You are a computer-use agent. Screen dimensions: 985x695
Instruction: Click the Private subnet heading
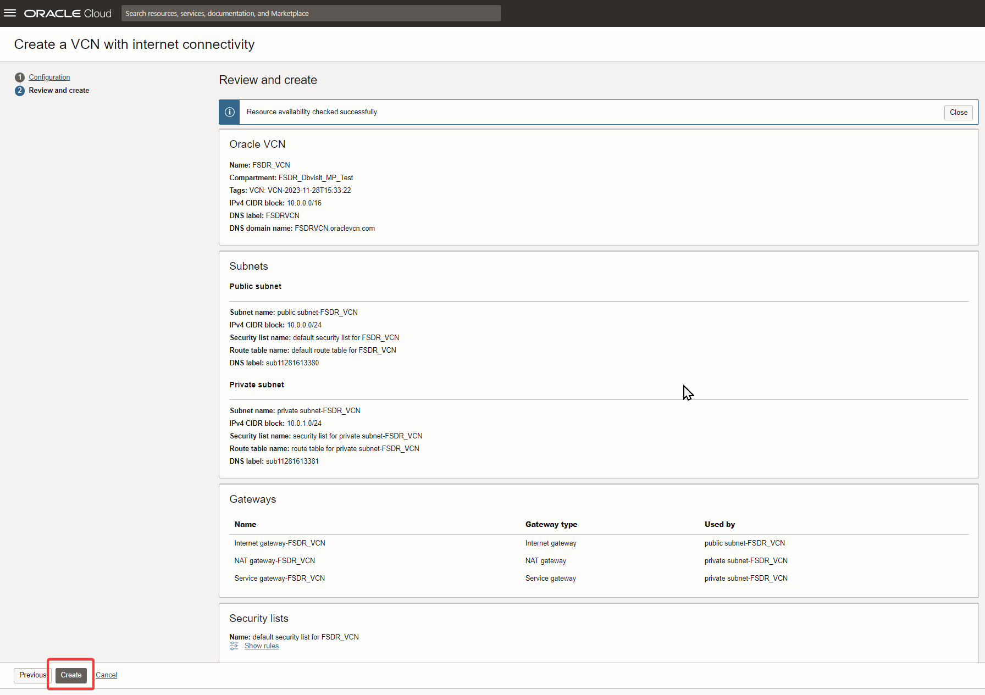point(257,385)
